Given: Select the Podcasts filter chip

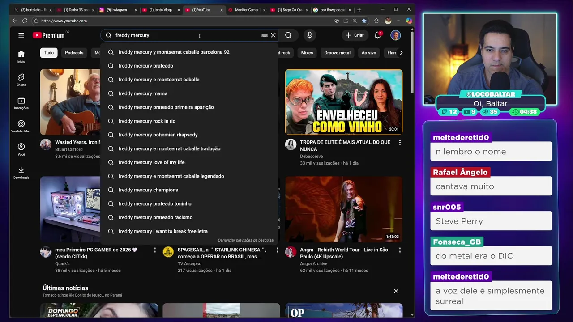Looking at the screenshot, I should tap(74, 53).
